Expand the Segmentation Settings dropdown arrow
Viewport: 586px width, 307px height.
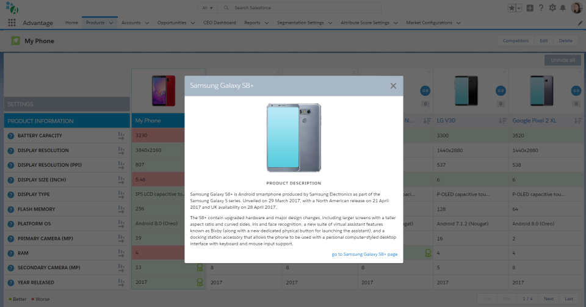click(330, 23)
